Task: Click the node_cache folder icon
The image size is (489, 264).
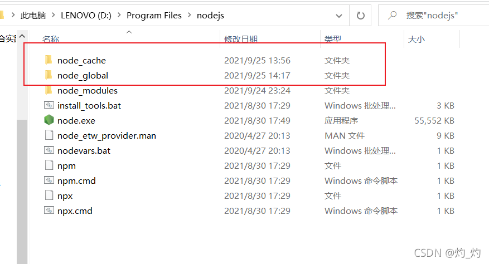Action: 49,60
